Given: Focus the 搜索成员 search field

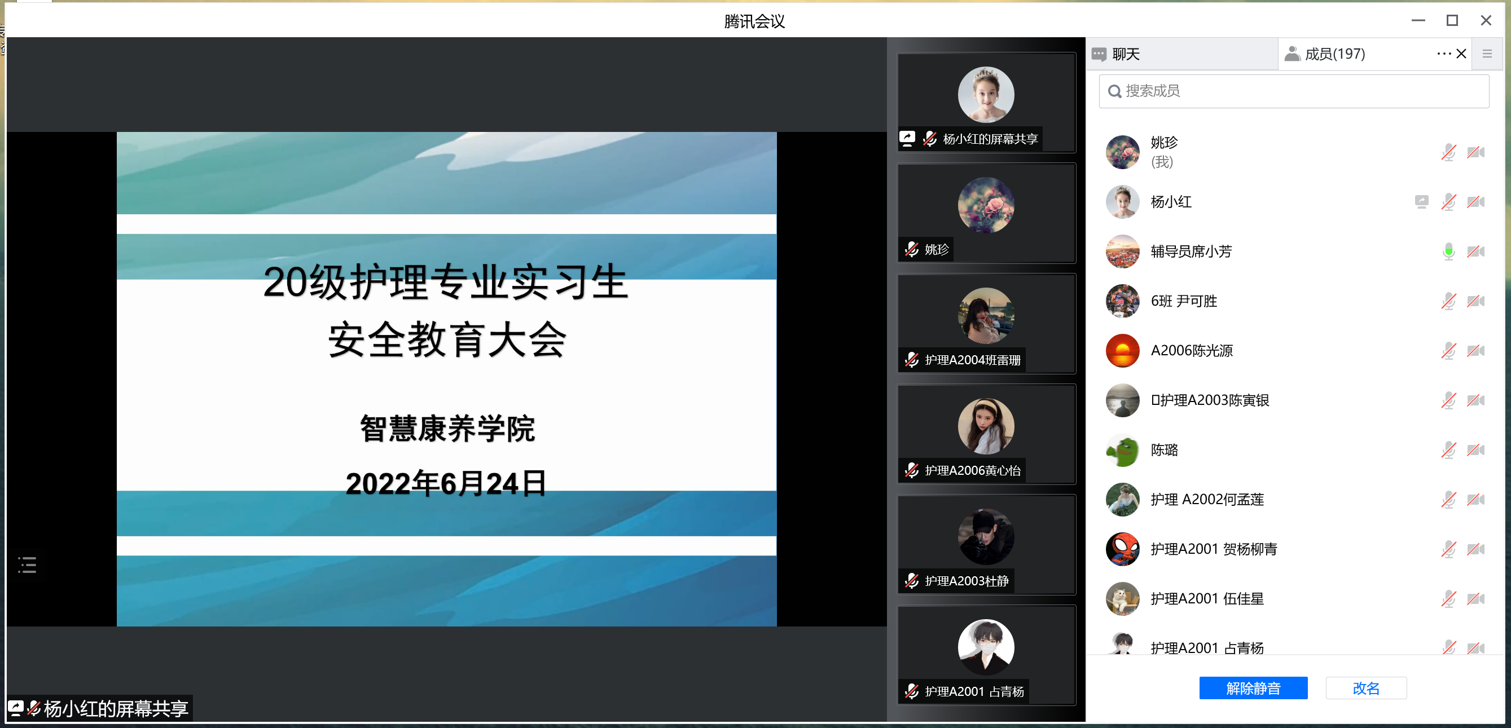Looking at the screenshot, I should pyautogui.click(x=1293, y=91).
